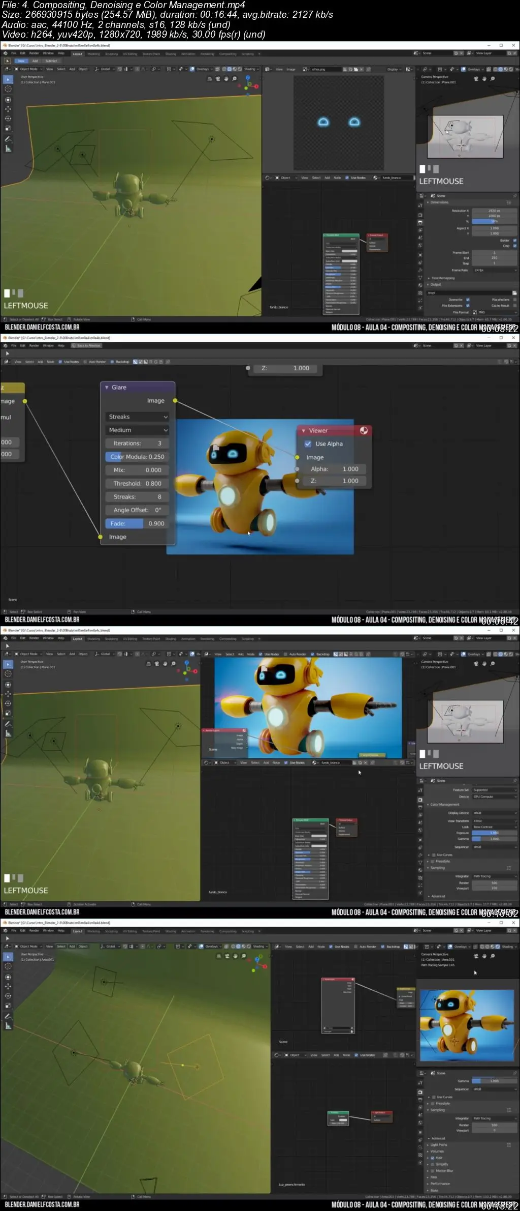
Task: Click the Blender logo menu in the Glare frame
Action: pos(5,345)
